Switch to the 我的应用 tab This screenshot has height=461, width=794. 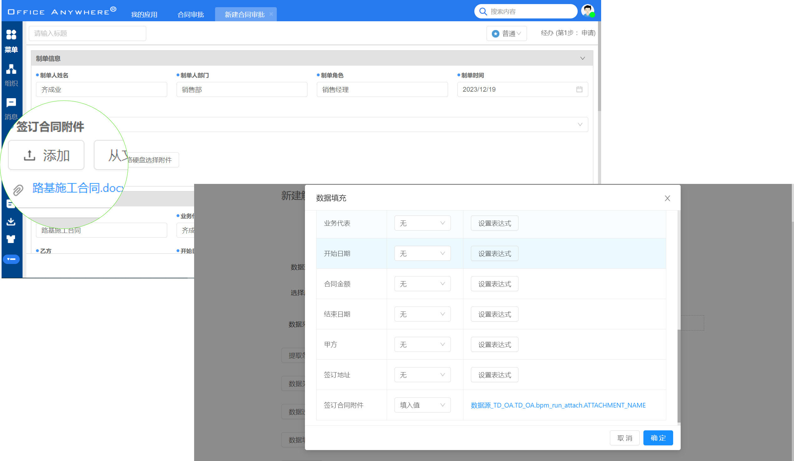click(x=144, y=14)
